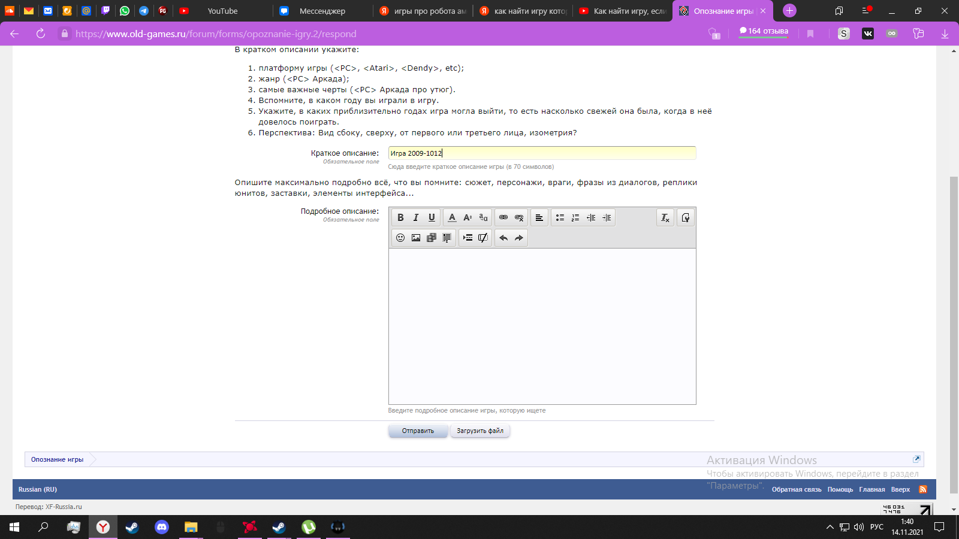The image size is (959, 539).
Task: Show hidden system tray icons
Action: tap(830, 527)
